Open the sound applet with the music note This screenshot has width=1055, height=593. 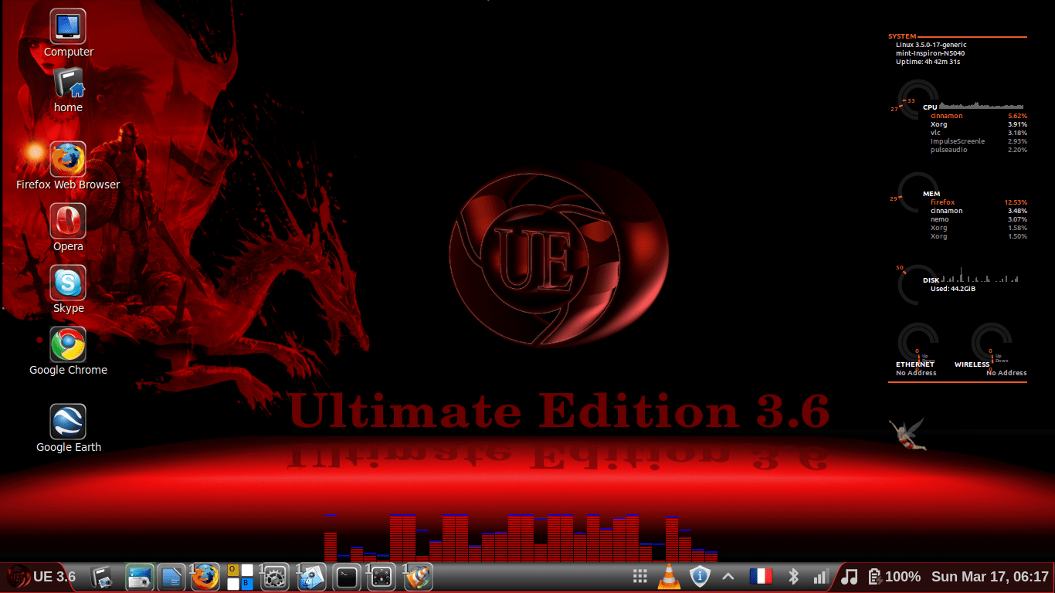(849, 576)
